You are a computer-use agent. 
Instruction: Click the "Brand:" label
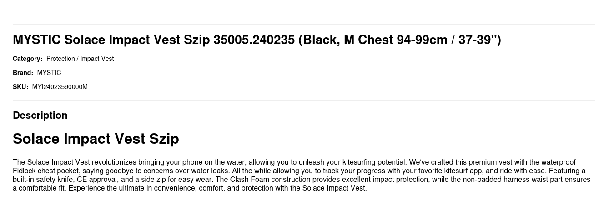coord(23,73)
